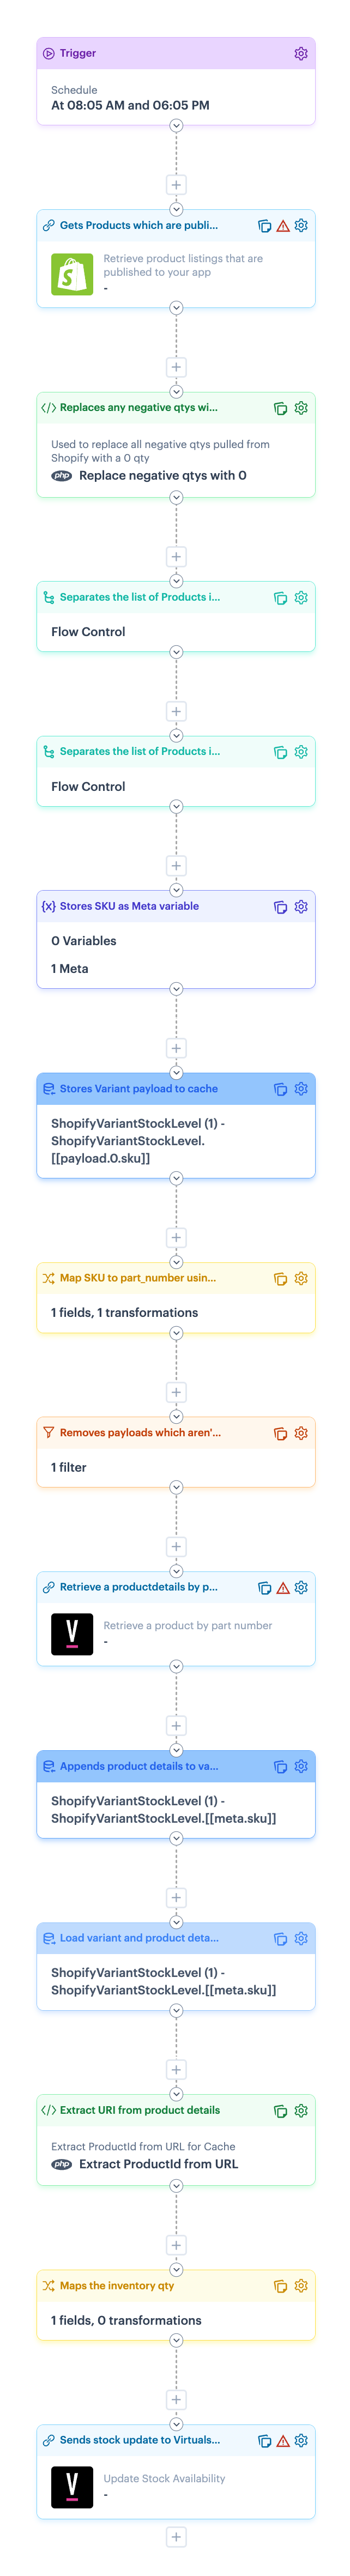Add a step after Sends stock update
Image resolution: width=350 pixels, height=2576 pixels.
click(x=176, y=2536)
